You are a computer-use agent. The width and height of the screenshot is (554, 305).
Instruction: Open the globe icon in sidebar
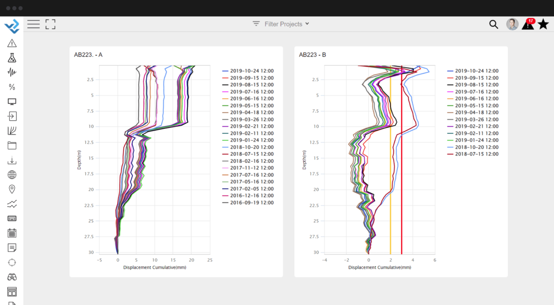[12, 175]
